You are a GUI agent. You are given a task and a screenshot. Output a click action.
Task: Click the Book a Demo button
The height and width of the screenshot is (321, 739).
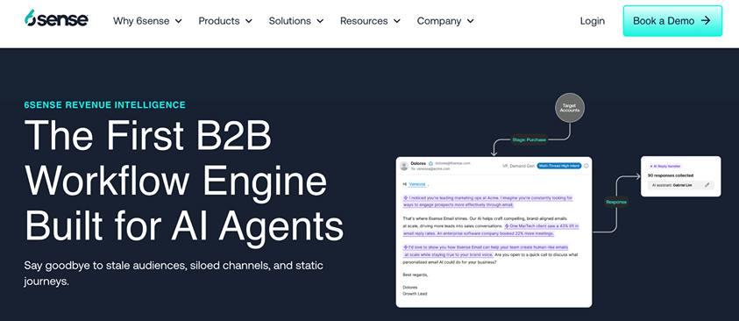[x=672, y=21]
